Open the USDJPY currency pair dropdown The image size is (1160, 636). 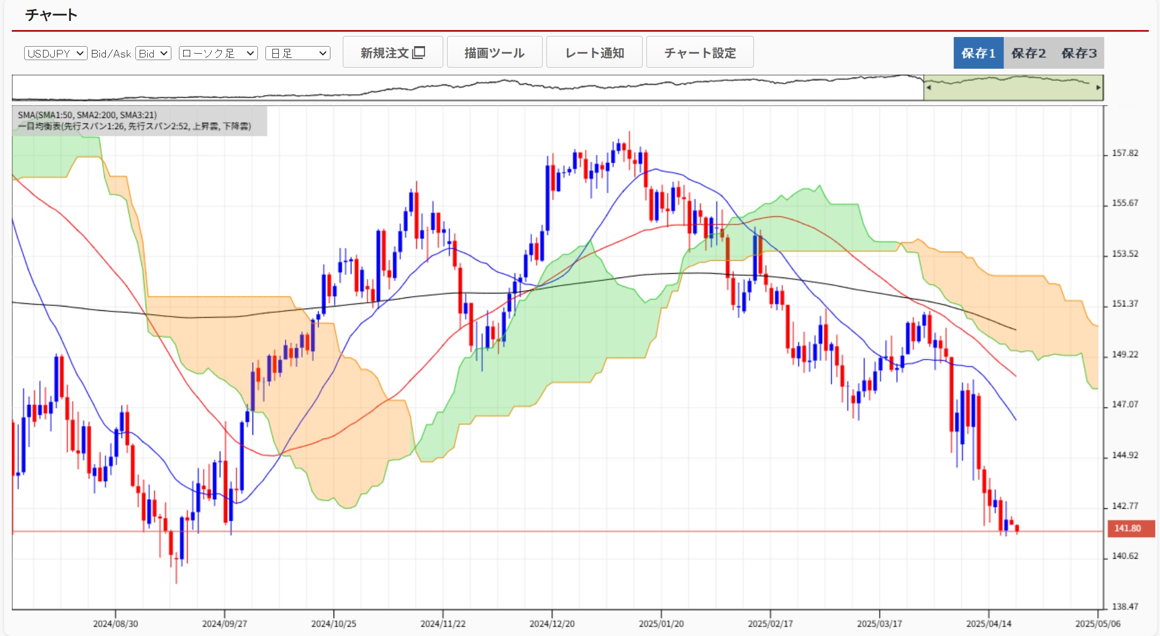point(55,53)
